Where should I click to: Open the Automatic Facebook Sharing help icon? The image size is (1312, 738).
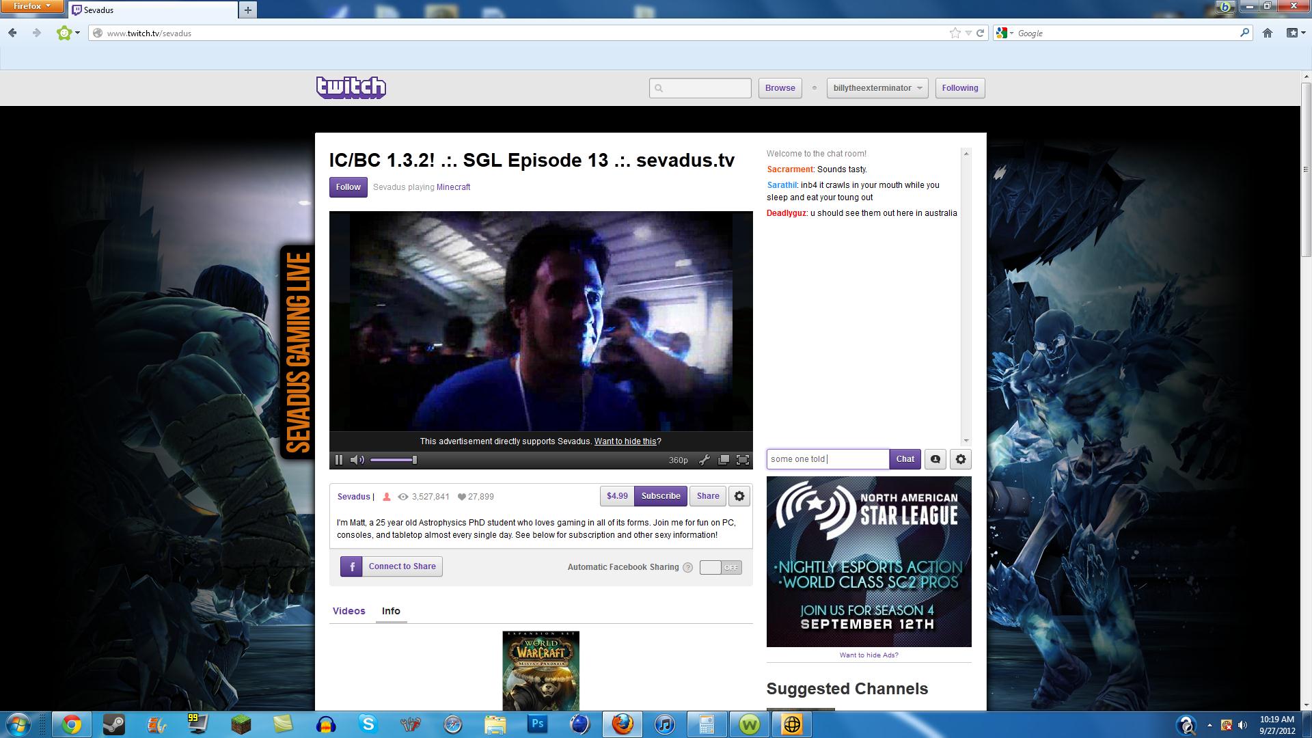pos(688,567)
